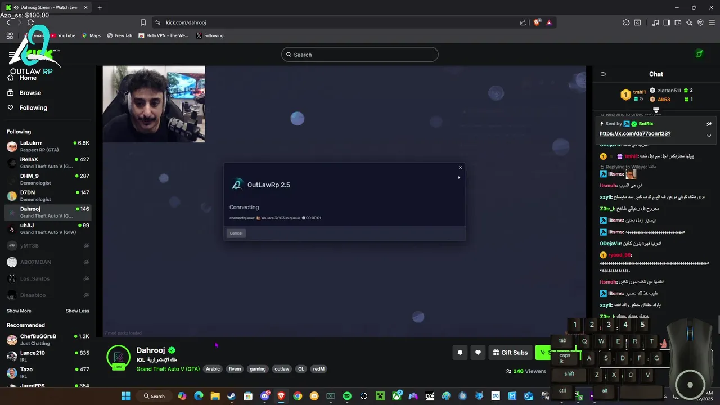Open the pinned x.com/da77oom123 link
720x405 pixels.
(x=634, y=134)
